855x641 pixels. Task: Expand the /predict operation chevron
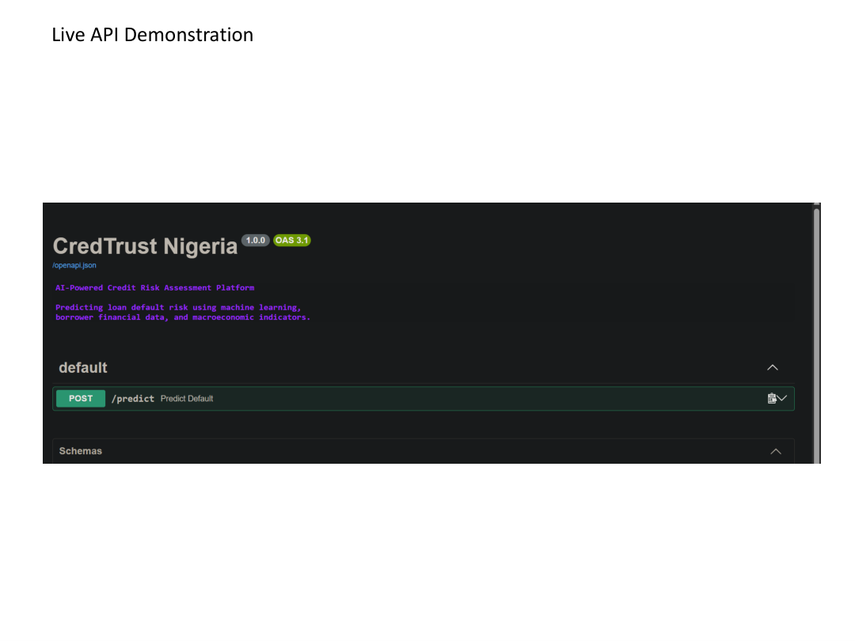(782, 398)
